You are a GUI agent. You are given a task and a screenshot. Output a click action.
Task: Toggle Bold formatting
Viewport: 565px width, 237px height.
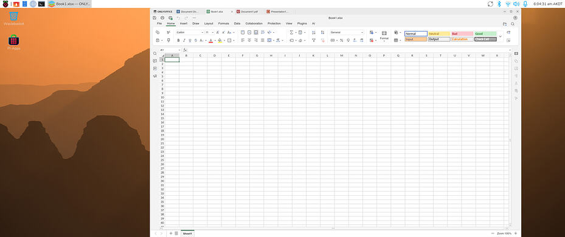click(178, 40)
